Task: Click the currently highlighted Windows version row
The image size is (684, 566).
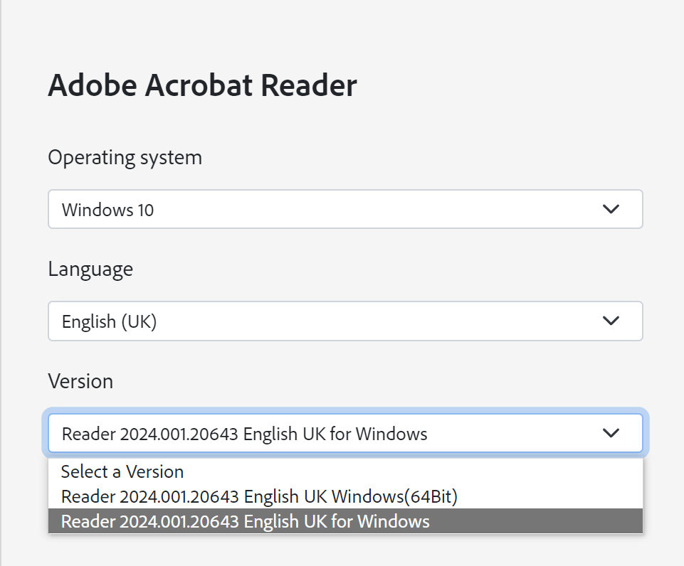Action: pos(246,521)
